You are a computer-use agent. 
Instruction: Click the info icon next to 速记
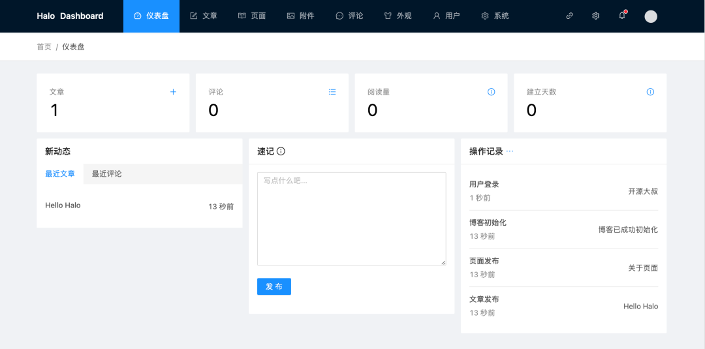(x=281, y=151)
